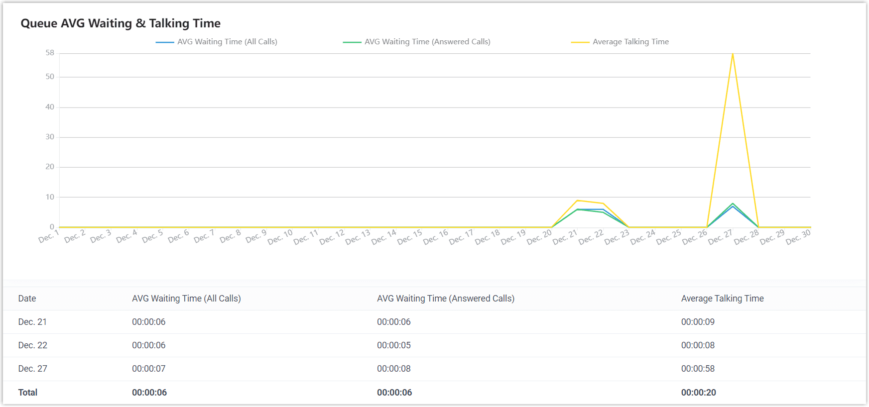Click the Dec. 22 table row date
Screen dimensions: 869x407
coord(32,345)
